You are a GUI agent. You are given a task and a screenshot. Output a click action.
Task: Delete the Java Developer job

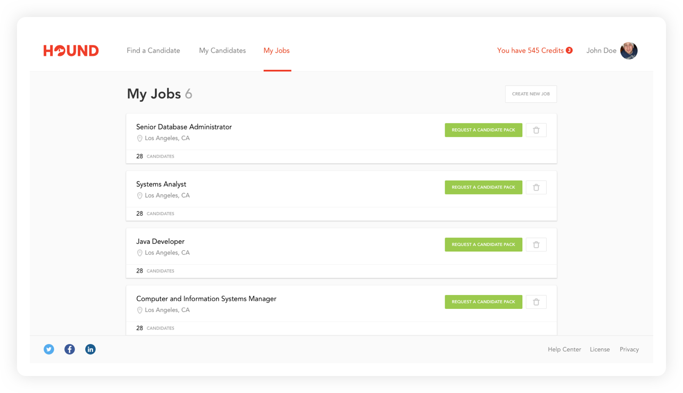(x=536, y=244)
